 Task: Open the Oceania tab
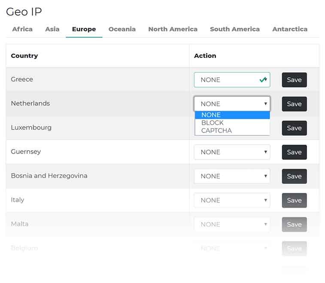click(122, 29)
